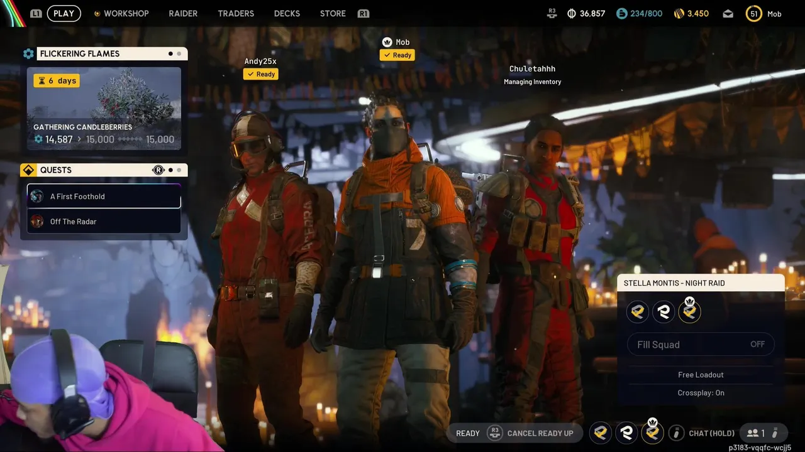Click the 14,587 progress value
This screenshot has width=805, height=452.
tap(59, 139)
